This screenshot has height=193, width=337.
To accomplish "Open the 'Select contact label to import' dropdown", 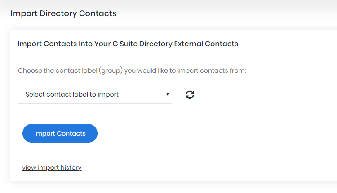I will [95, 94].
